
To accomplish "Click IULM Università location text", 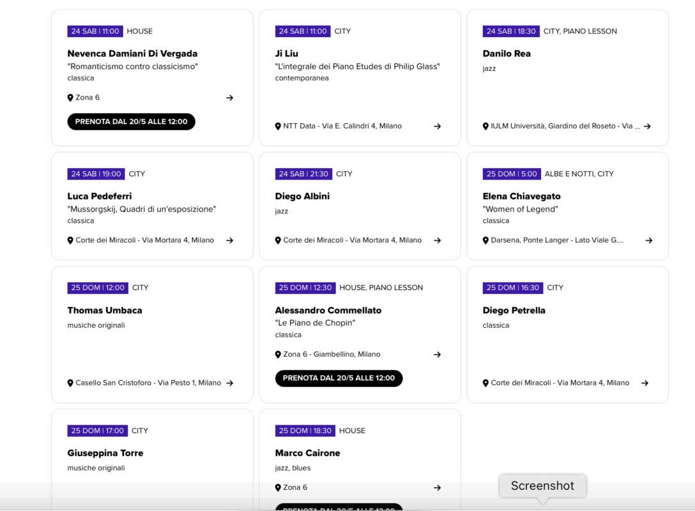I will click(x=565, y=126).
